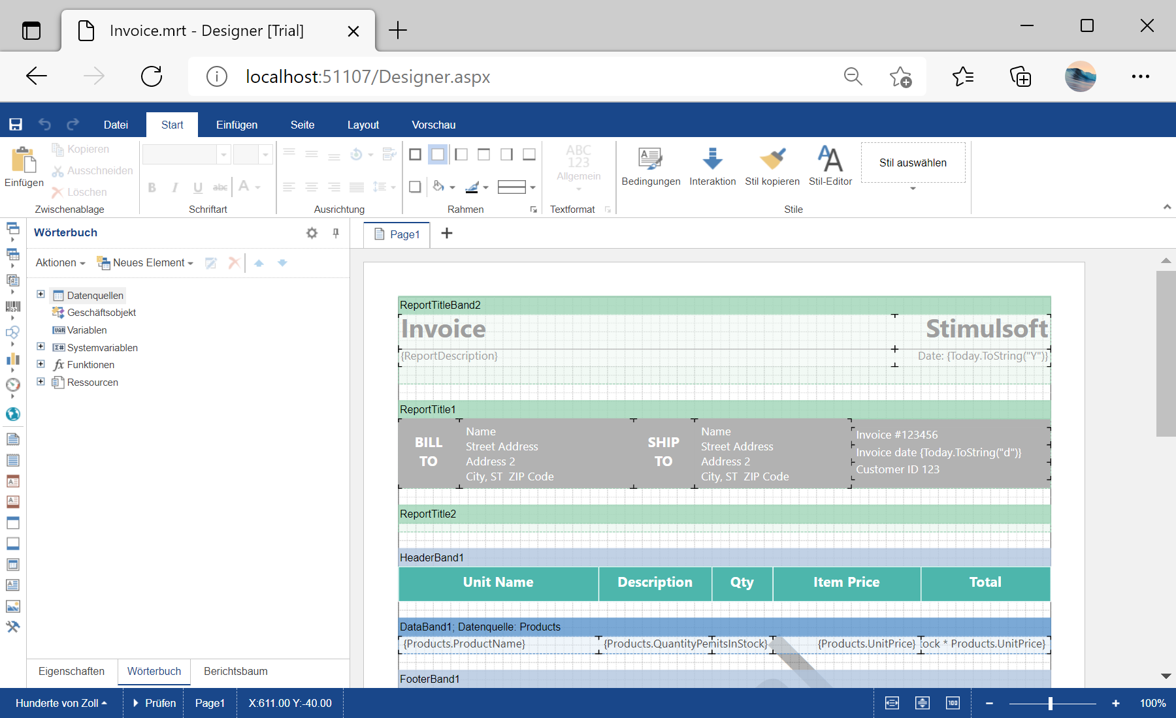Collapse the ribbon with chevron
The height and width of the screenshot is (718, 1176).
pos(1167,207)
